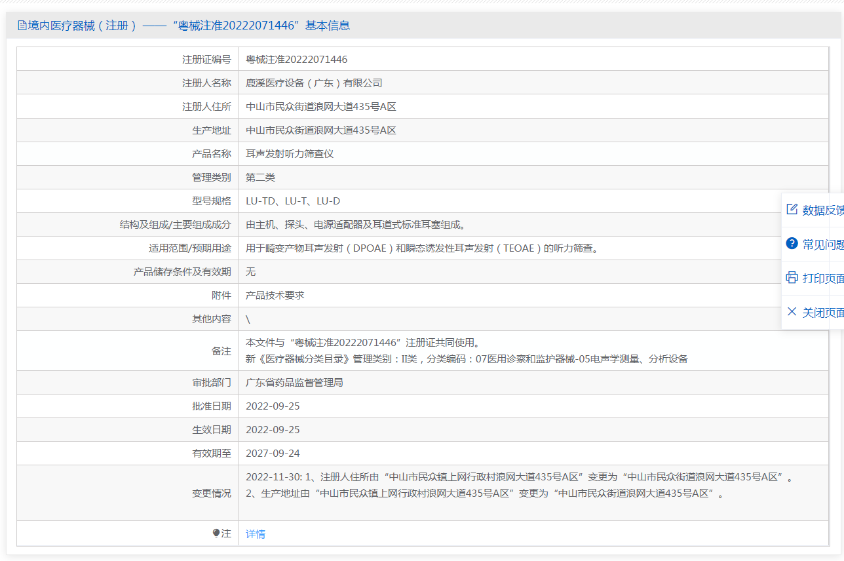The width and height of the screenshot is (844, 561).
Task: Click the 其他内容 row label
Action: click(212, 319)
